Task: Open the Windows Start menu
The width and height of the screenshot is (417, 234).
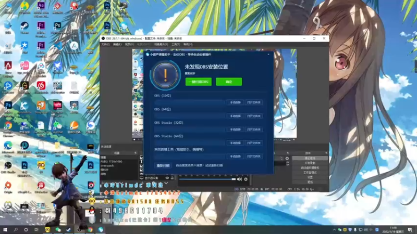Action: click(x=5, y=230)
